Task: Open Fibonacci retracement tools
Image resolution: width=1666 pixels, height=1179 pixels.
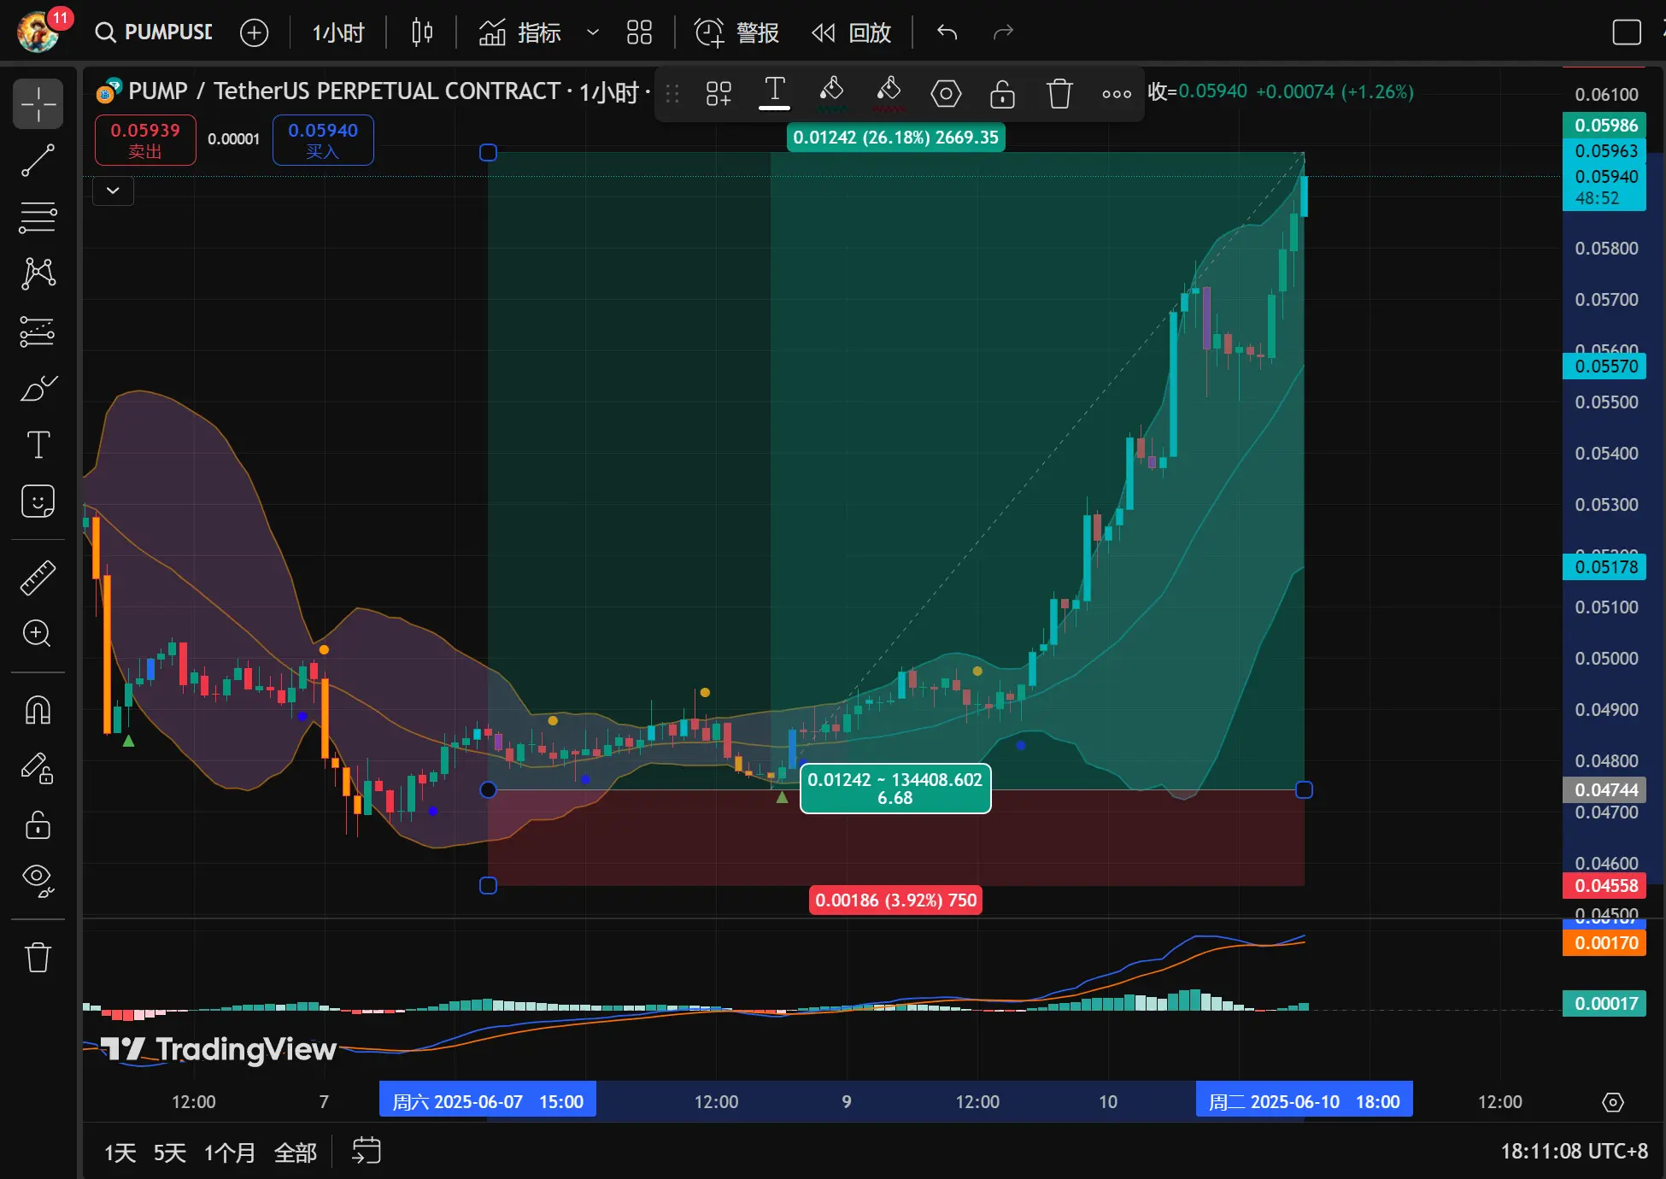Action: (38, 217)
